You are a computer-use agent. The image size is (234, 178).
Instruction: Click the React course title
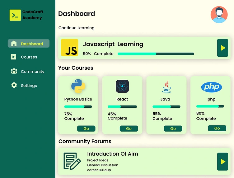tap(122, 99)
